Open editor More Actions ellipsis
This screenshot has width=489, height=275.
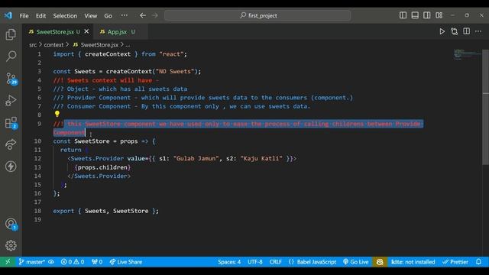[478, 31]
